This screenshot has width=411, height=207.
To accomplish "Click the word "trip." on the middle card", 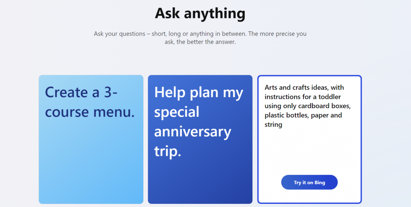I will pos(167,151).
